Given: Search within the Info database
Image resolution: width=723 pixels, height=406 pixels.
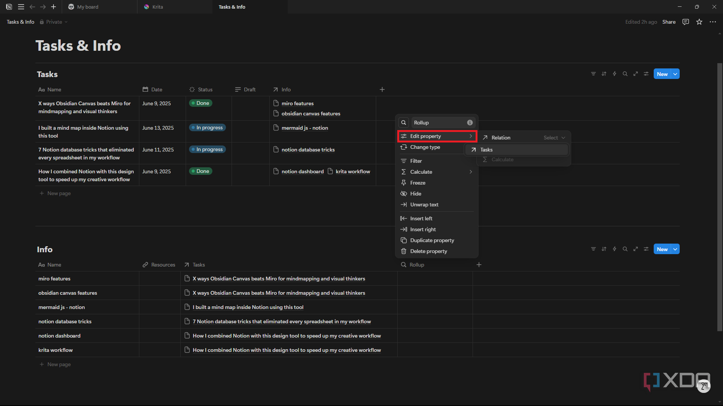Looking at the screenshot, I should (625, 249).
